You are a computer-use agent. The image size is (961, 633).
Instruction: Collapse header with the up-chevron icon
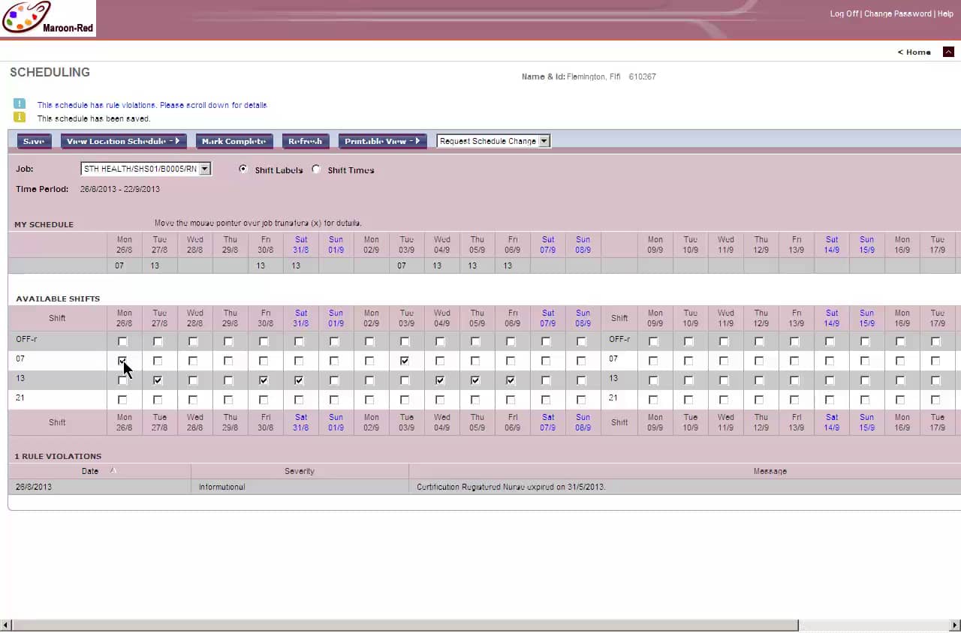tap(948, 52)
